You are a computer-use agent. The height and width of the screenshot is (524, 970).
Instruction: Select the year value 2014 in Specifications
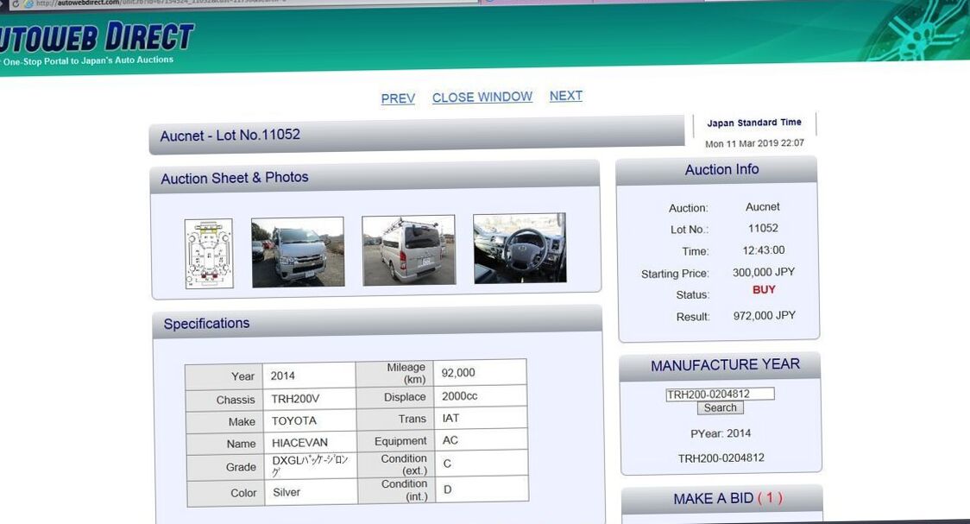pos(282,376)
